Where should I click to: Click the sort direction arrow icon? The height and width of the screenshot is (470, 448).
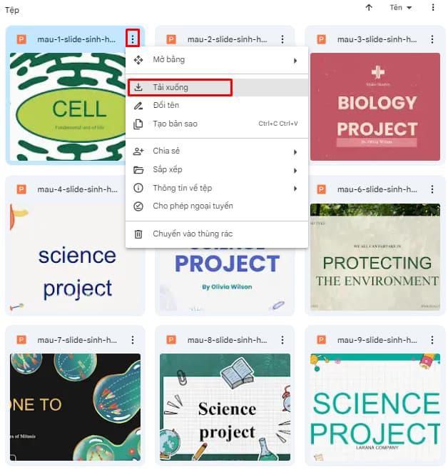(369, 8)
